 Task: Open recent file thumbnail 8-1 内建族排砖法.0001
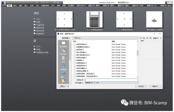[x=65, y=19]
